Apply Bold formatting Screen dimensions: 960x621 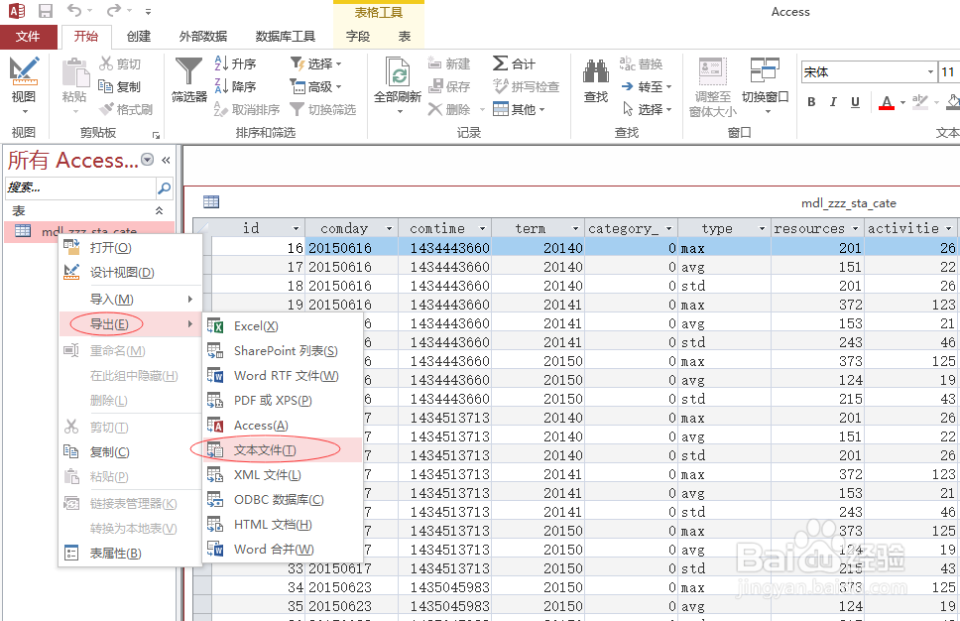pos(811,102)
